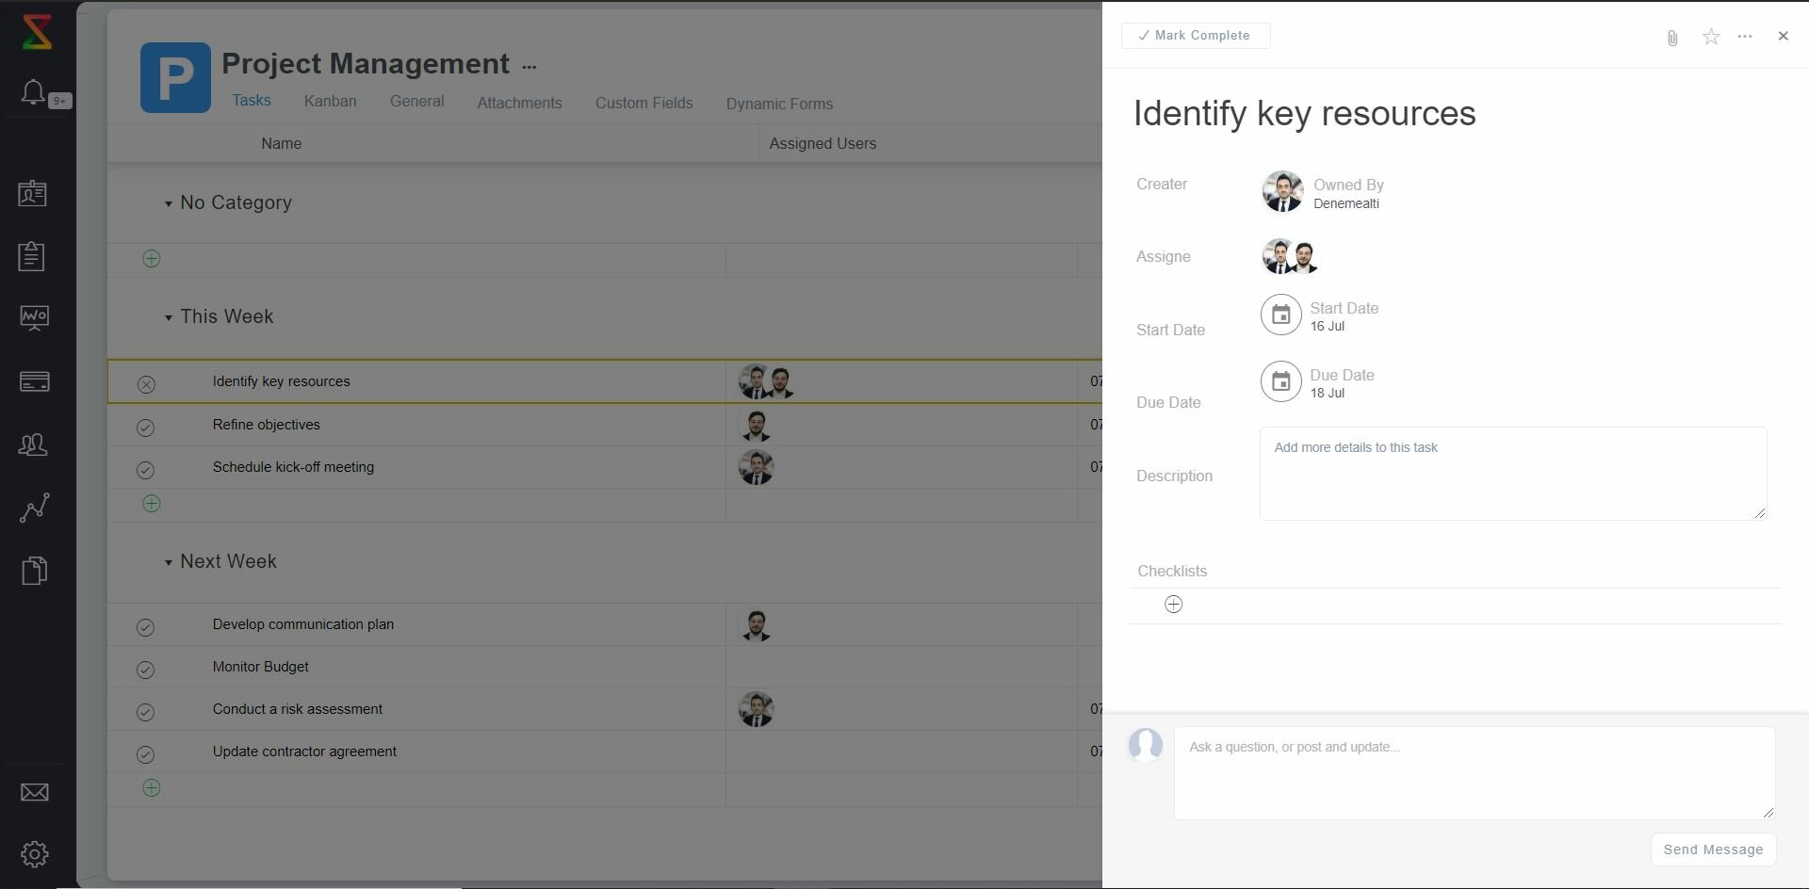Check off Update contractor agreement task
This screenshot has height=889, width=1809.
click(145, 754)
